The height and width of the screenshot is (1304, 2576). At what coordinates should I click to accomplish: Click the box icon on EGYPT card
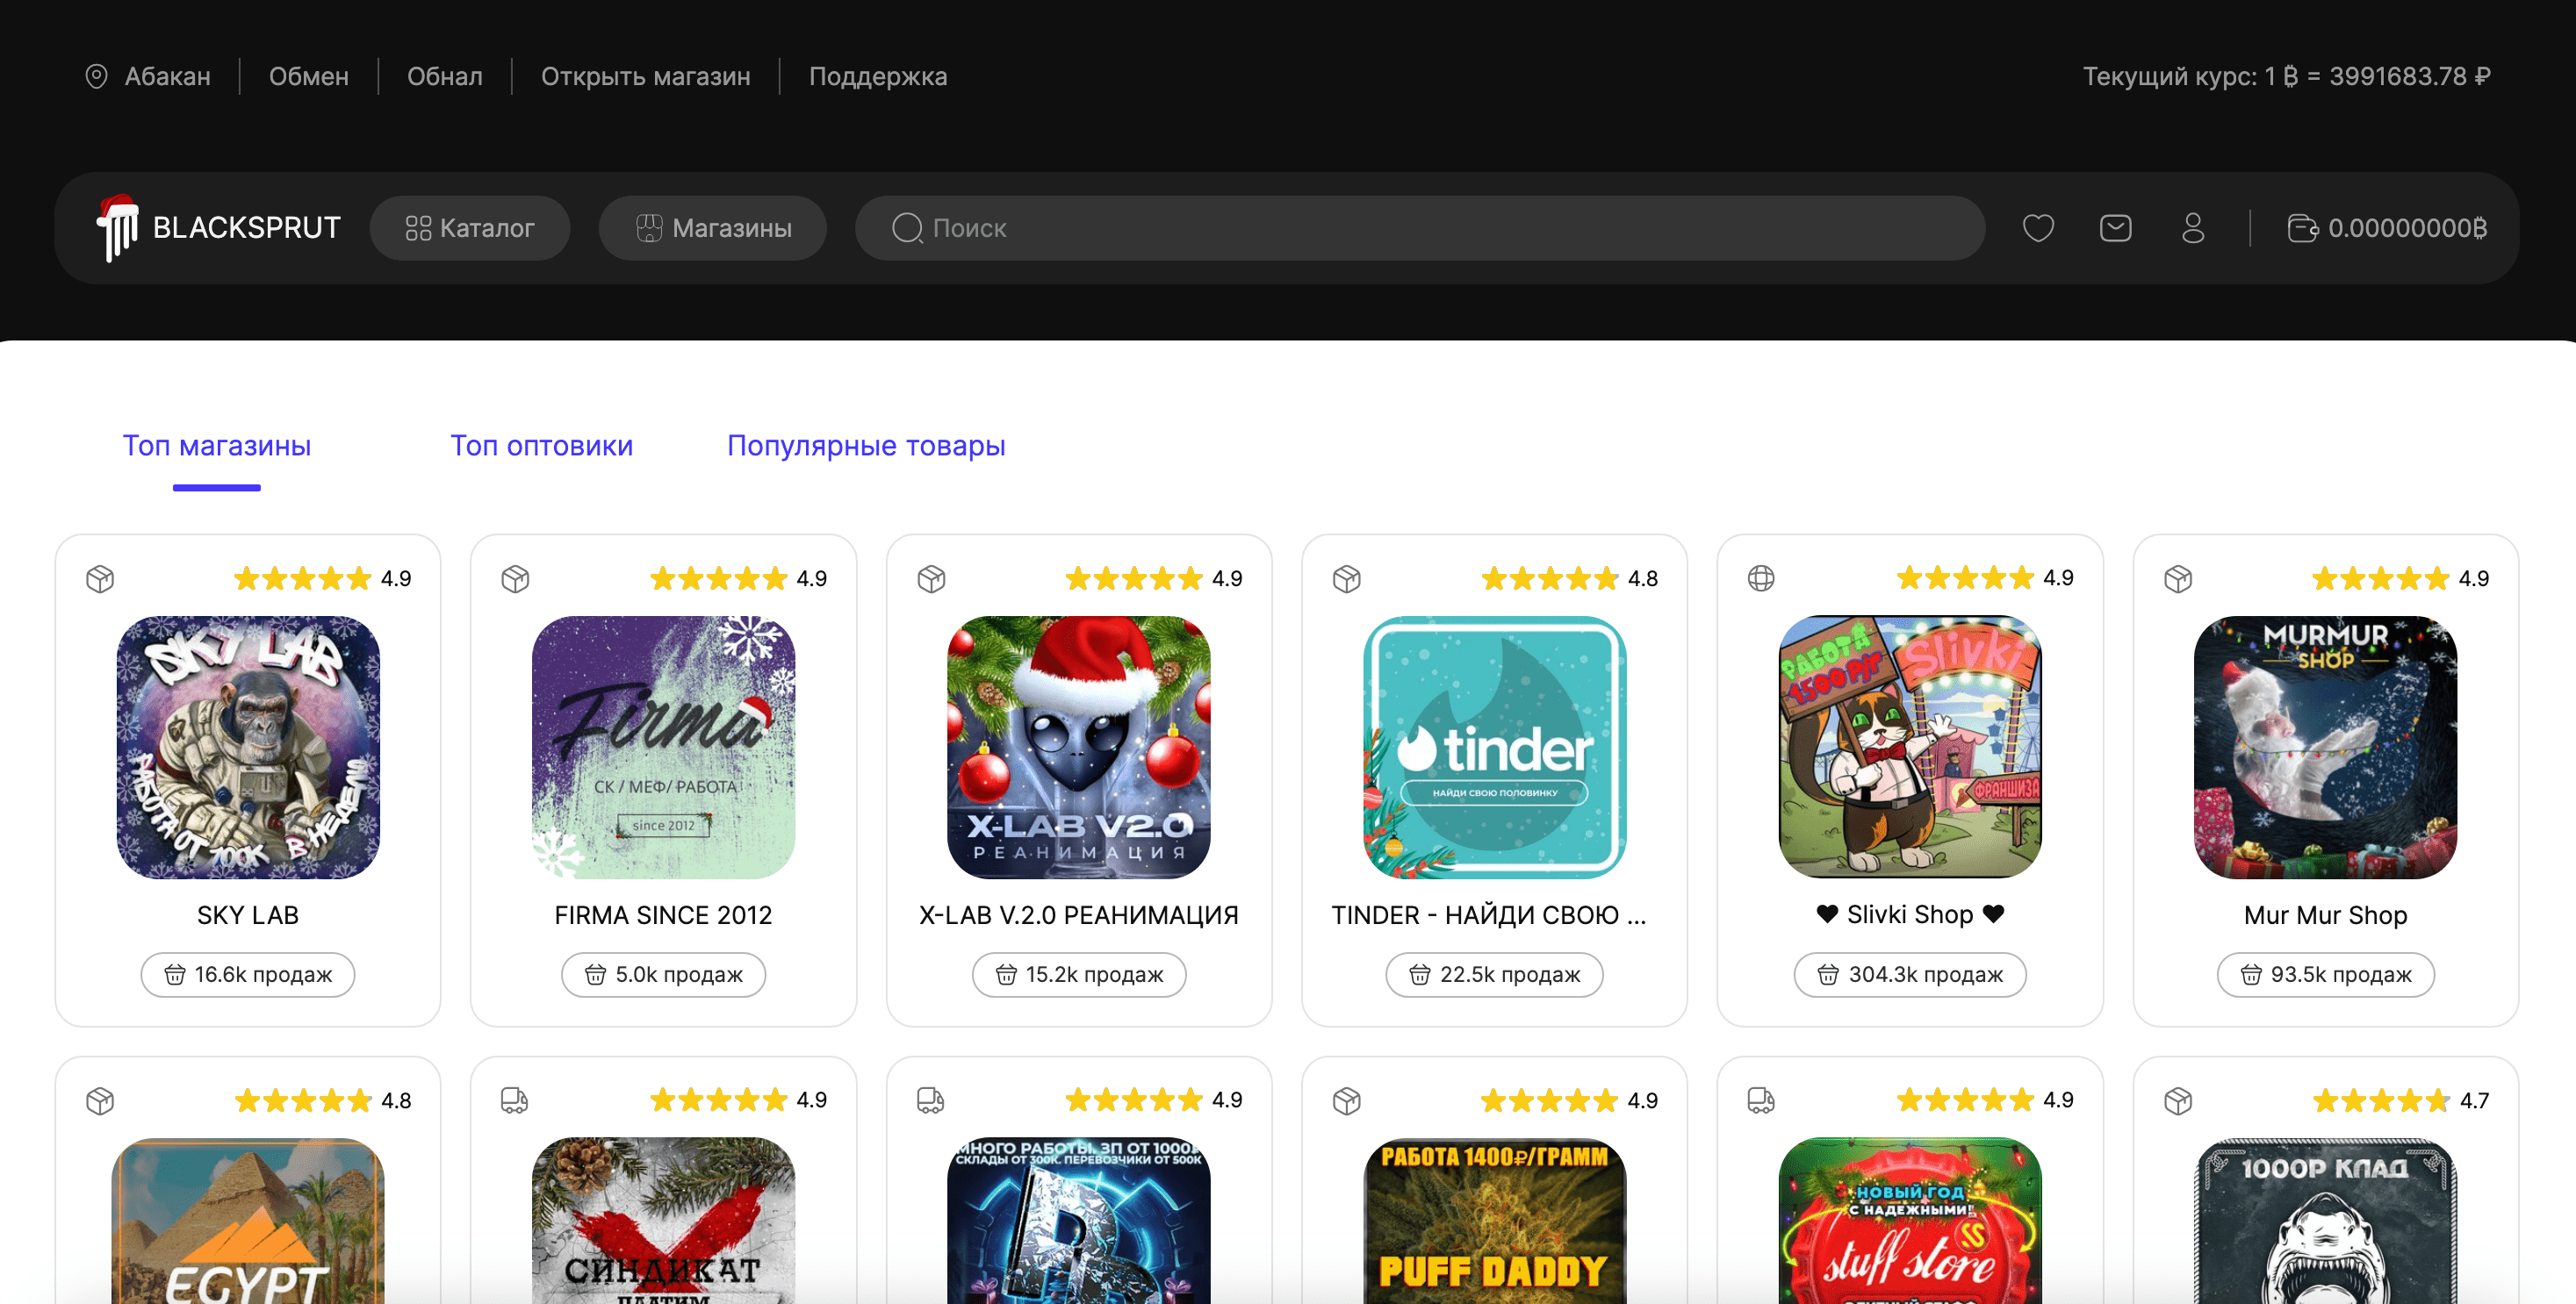[100, 1101]
